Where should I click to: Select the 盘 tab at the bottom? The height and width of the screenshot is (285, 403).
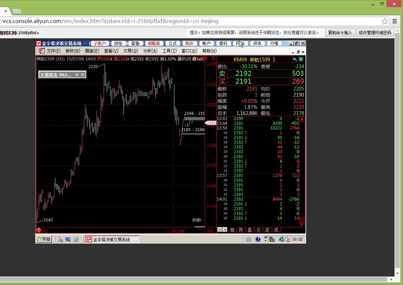(x=250, y=230)
